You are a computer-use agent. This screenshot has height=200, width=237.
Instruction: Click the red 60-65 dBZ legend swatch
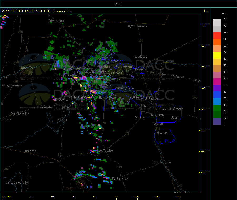[x=217, y=35]
